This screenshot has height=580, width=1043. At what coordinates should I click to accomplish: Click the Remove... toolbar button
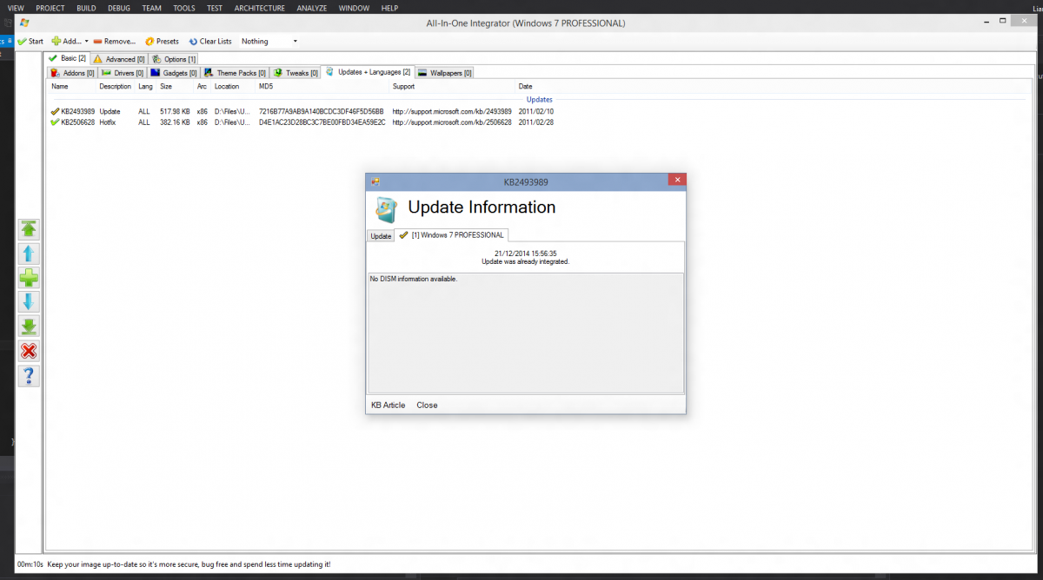pos(114,41)
